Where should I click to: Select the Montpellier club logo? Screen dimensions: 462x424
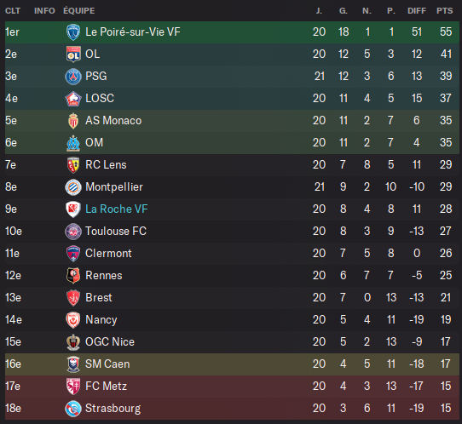[x=73, y=187]
